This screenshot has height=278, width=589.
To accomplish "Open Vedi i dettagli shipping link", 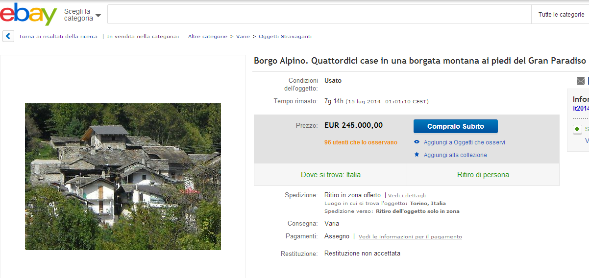I will [x=407, y=196].
